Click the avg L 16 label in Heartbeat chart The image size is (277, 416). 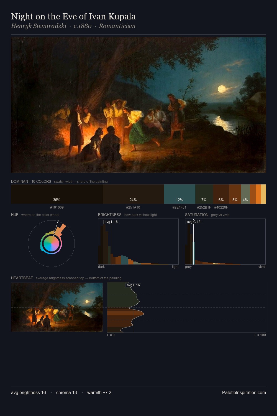coord(133,285)
